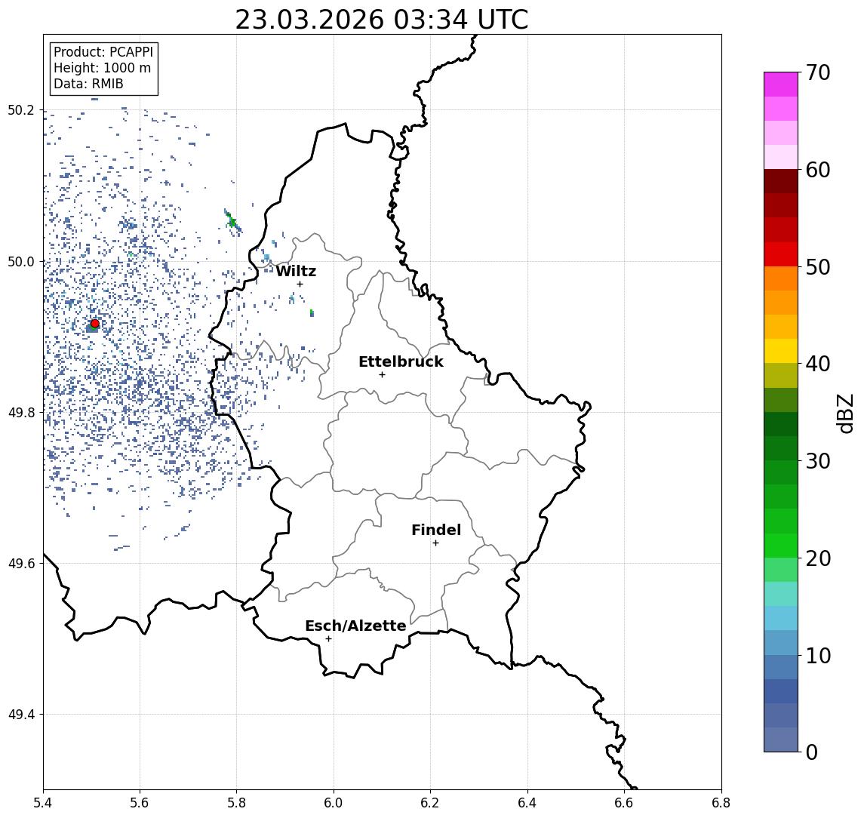Click the dark maroon colorbar swatch below 60
The height and width of the screenshot is (818, 864).
point(781,181)
